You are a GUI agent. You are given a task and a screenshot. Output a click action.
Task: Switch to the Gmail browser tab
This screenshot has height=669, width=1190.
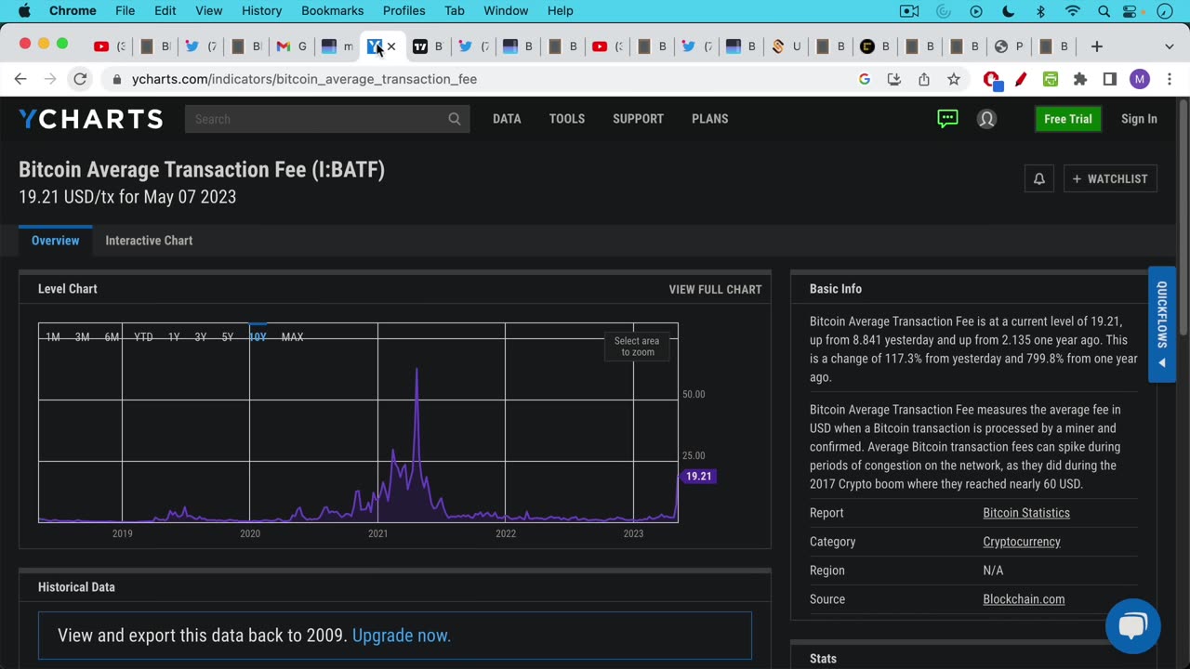[x=291, y=46]
